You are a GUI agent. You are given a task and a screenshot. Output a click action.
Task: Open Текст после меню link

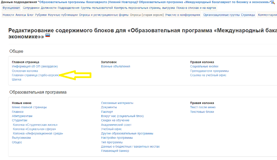click(203, 107)
